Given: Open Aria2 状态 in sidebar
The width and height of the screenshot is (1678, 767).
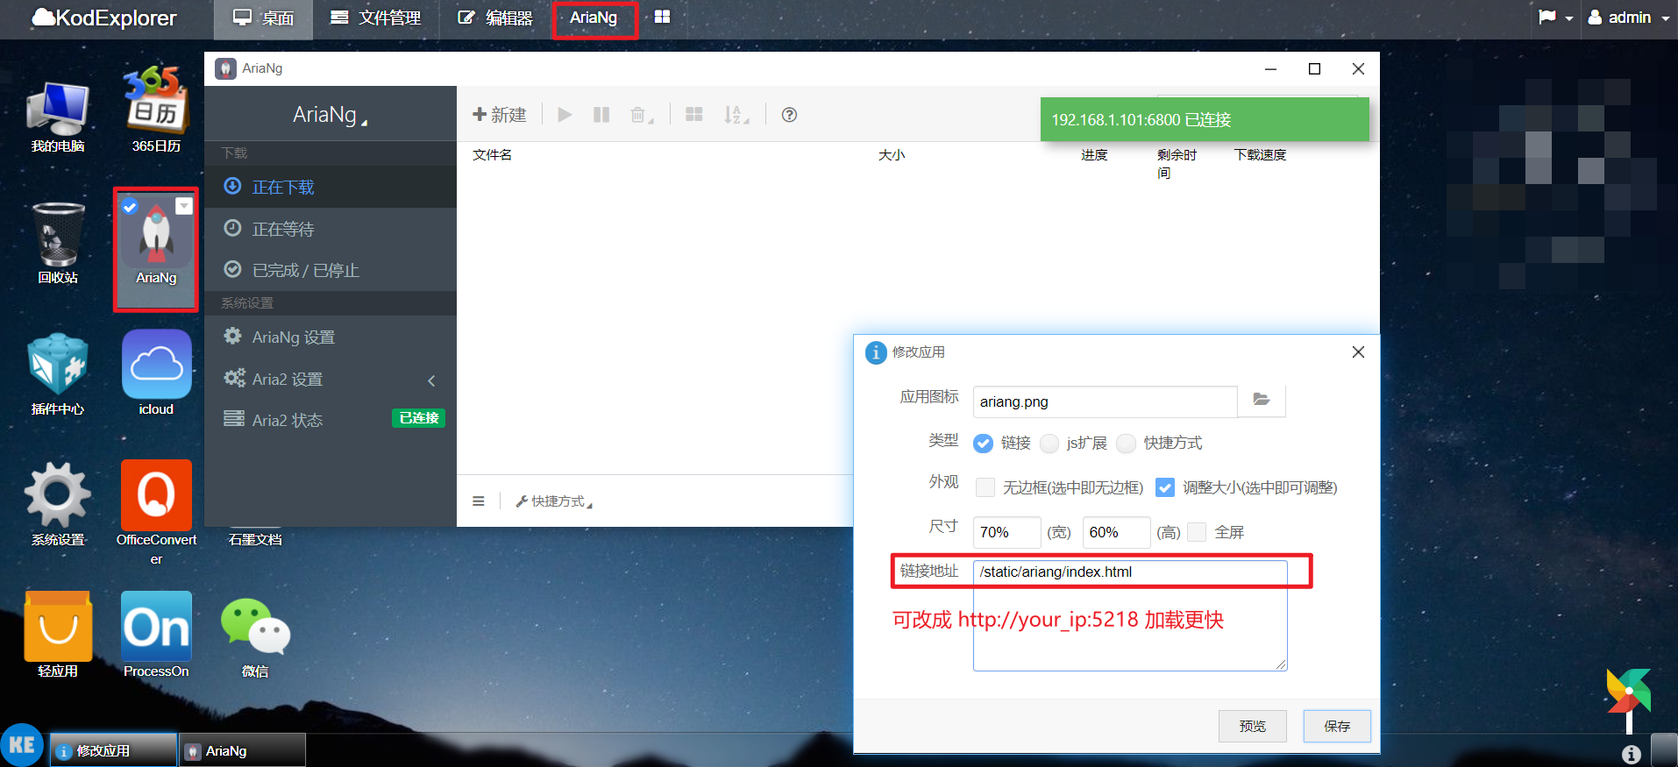Looking at the screenshot, I should [x=331, y=420].
